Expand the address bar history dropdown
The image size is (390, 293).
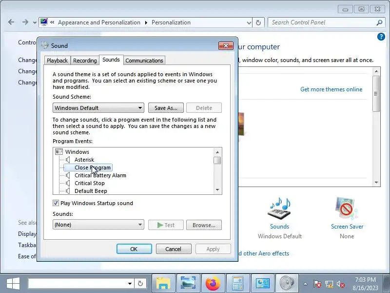(x=249, y=22)
